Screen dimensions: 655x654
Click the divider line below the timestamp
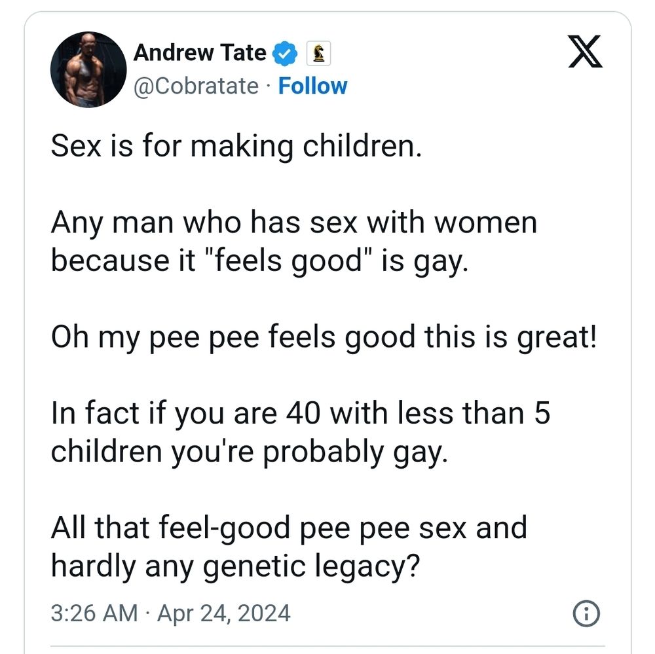pyautogui.click(x=327, y=645)
